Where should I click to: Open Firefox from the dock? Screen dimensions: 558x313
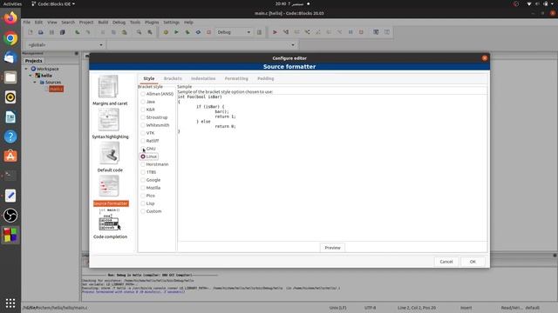pos(10,18)
